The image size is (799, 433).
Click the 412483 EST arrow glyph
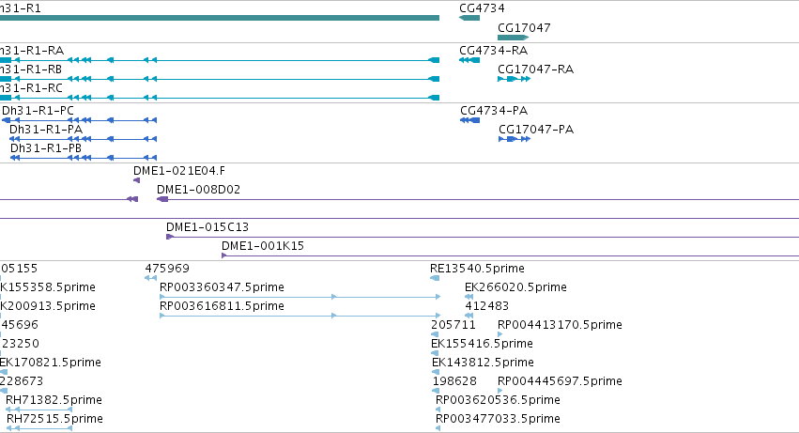coord(469,316)
